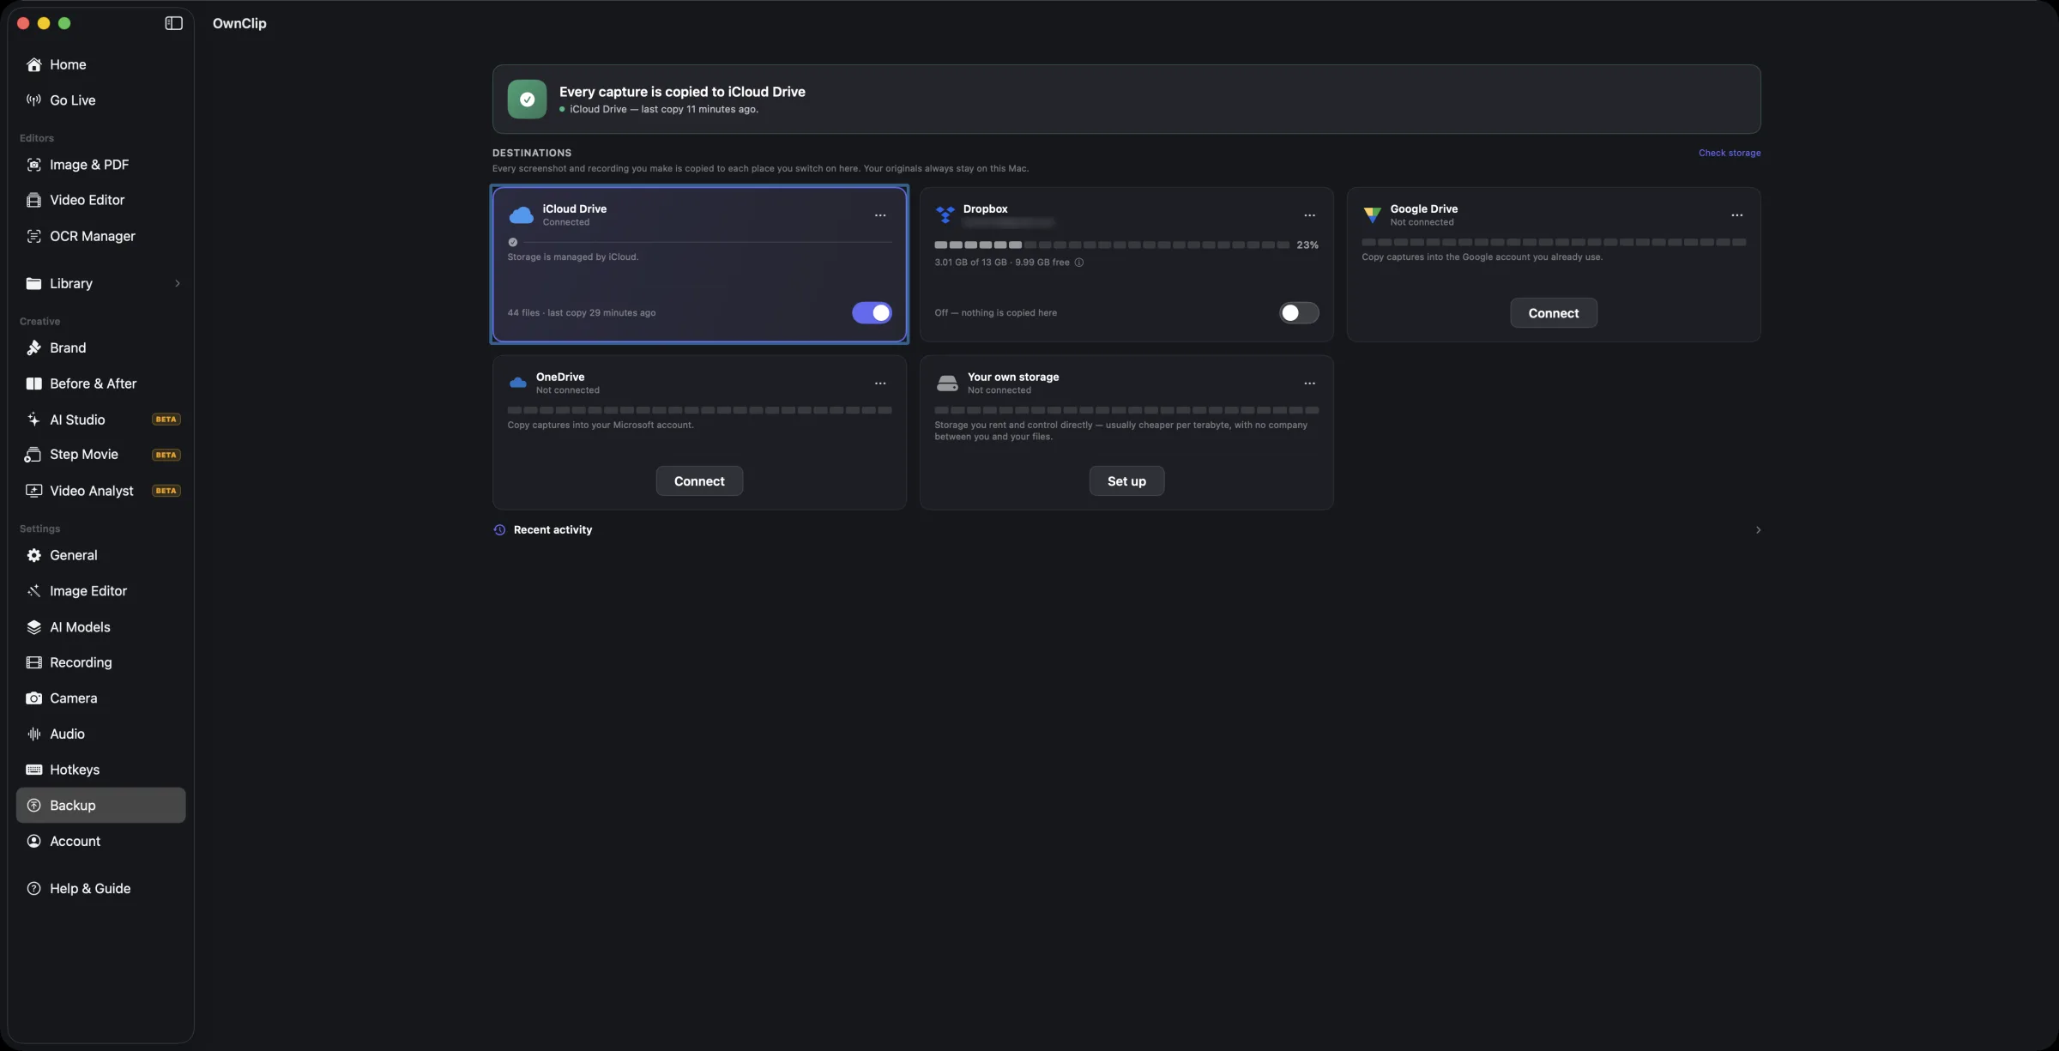Expand the Library chevron

[178, 283]
